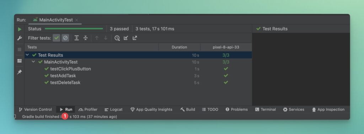Open the App Inspection tool window
The height and width of the screenshot is (134, 364).
click(x=328, y=109)
